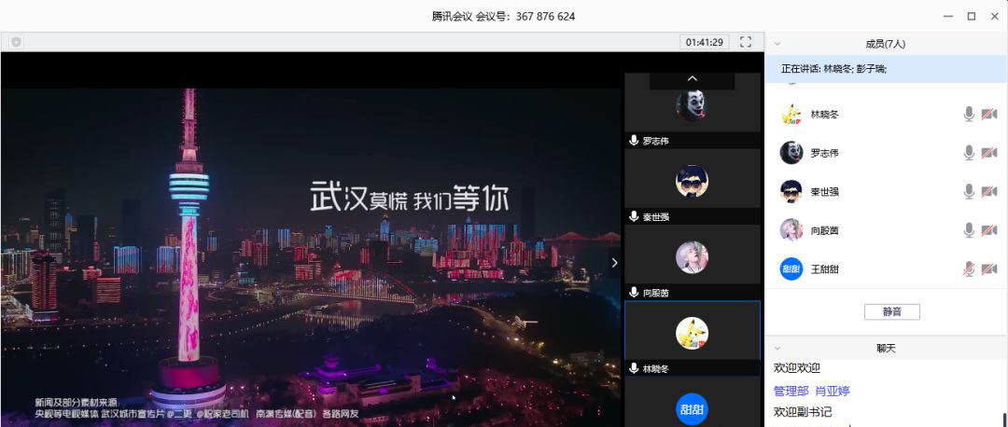Toggle microphone for 林晓冬 in member list
Image resolution: width=1008 pixels, height=427 pixels.
pyautogui.click(x=968, y=115)
